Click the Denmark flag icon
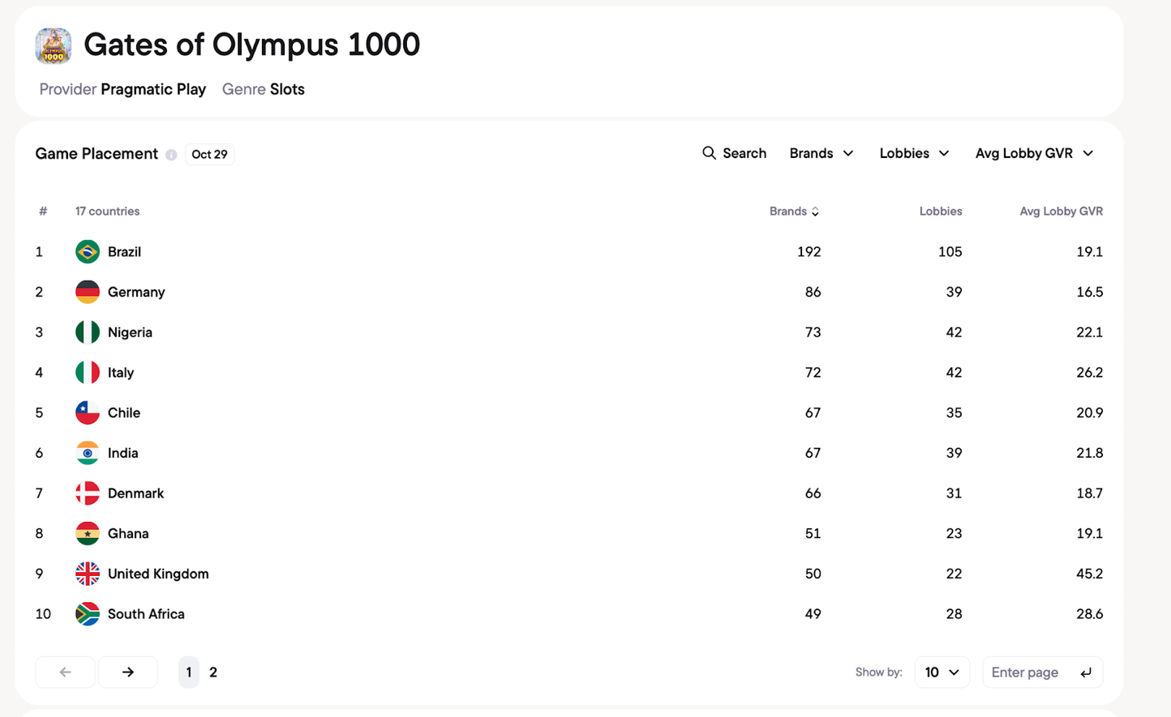Viewport: 1171px width, 717px height. coord(88,493)
